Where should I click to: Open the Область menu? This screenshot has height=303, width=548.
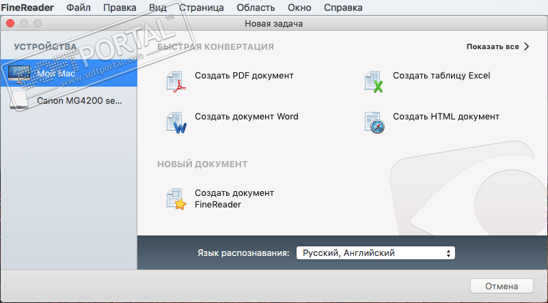[x=256, y=8]
